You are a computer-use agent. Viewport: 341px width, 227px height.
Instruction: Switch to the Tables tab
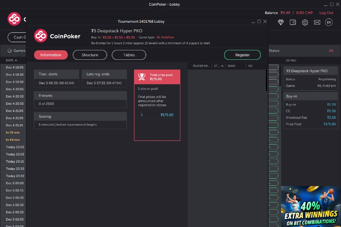tap(128, 54)
